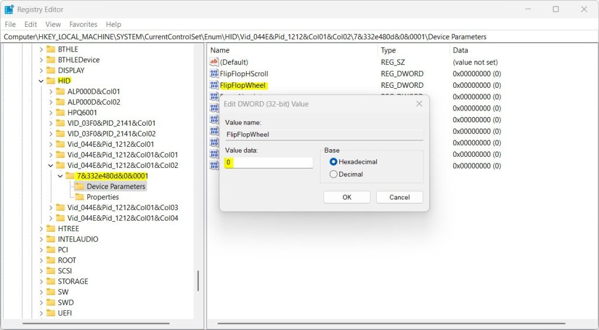The image size is (599, 330).
Task: Select the INTELAUDIO key label
Action: tap(78, 239)
